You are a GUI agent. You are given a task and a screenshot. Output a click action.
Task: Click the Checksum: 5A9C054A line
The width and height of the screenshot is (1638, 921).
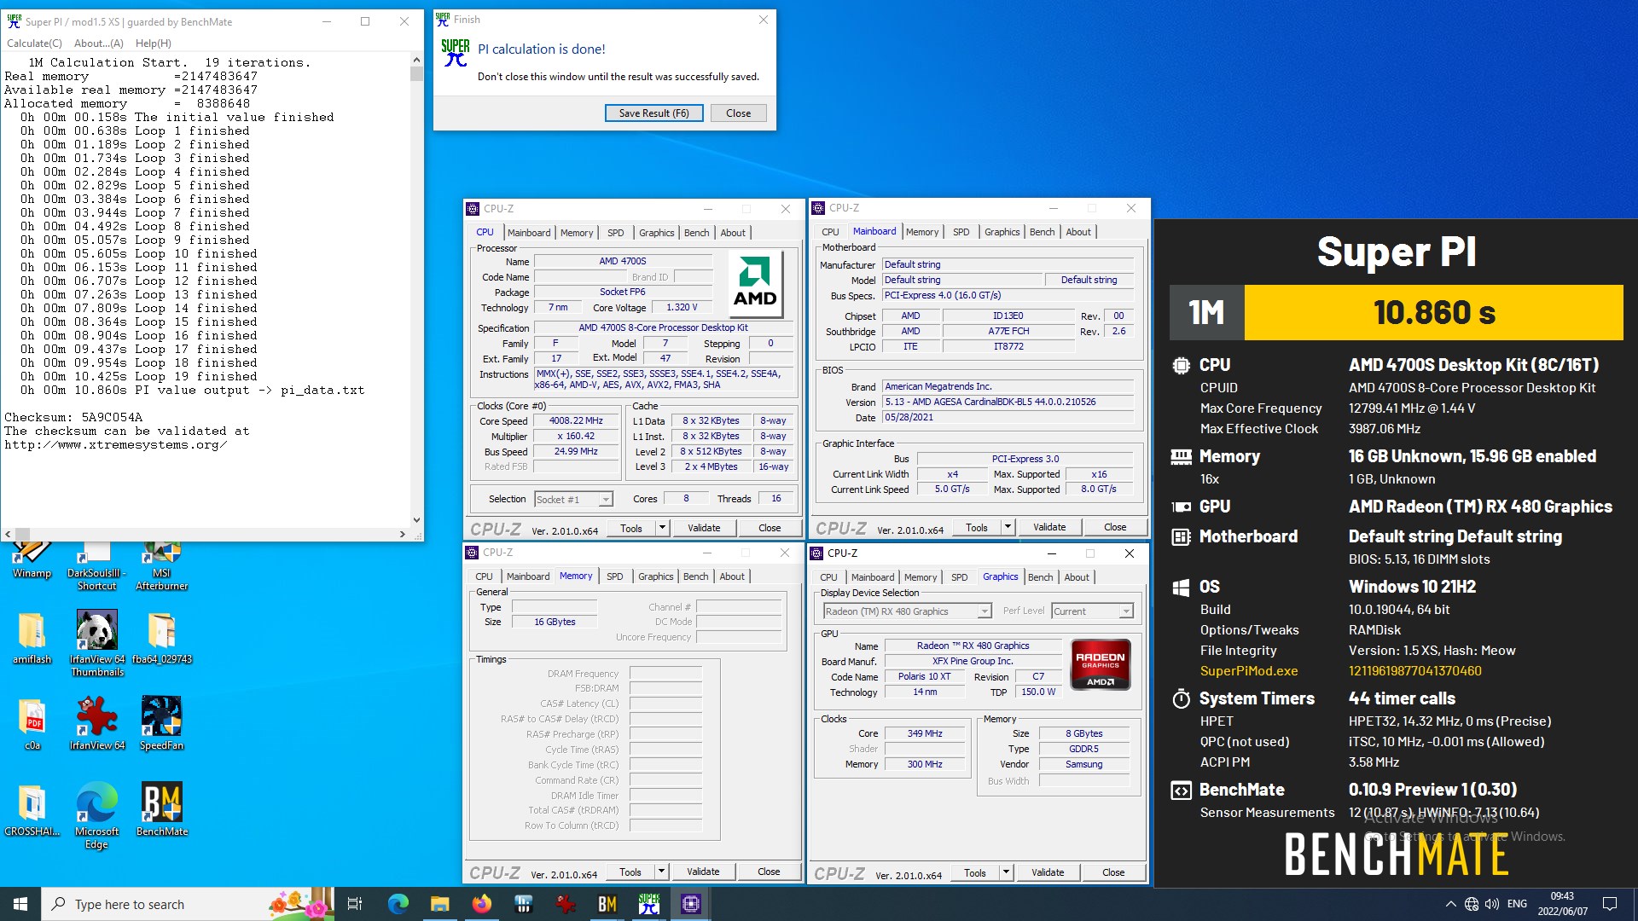[x=73, y=418]
